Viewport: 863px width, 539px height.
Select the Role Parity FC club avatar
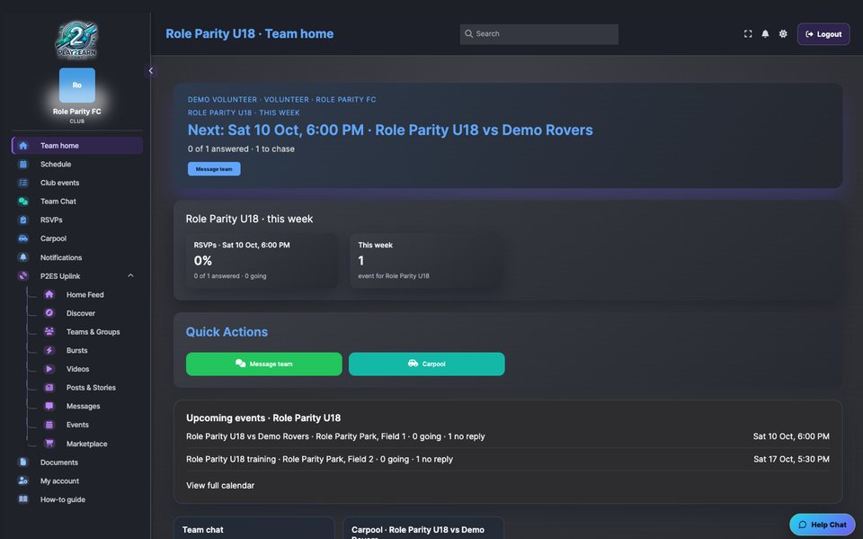[77, 85]
